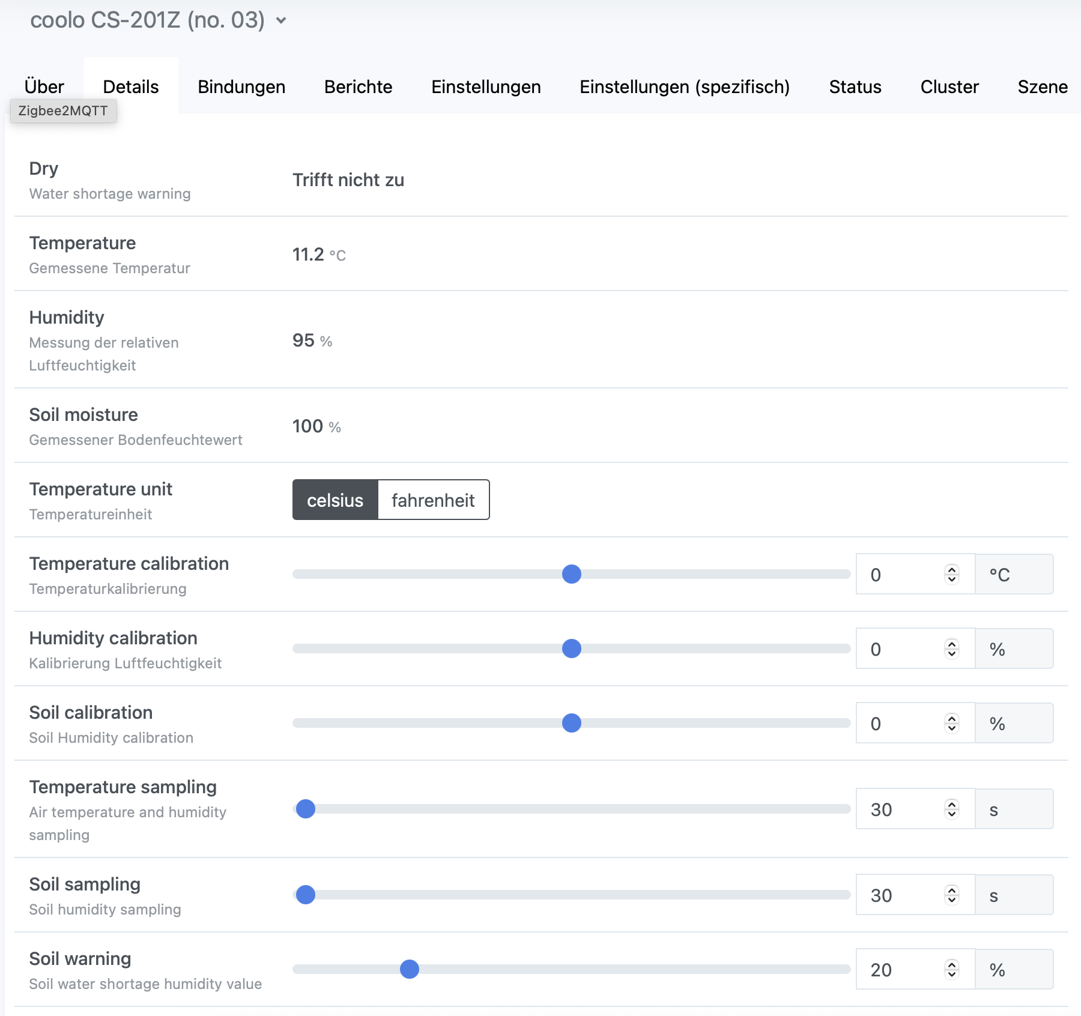Click the Humidity calibration slider handle
The height and width of the screenshot is (1016, 1081).
click(571, 649)
